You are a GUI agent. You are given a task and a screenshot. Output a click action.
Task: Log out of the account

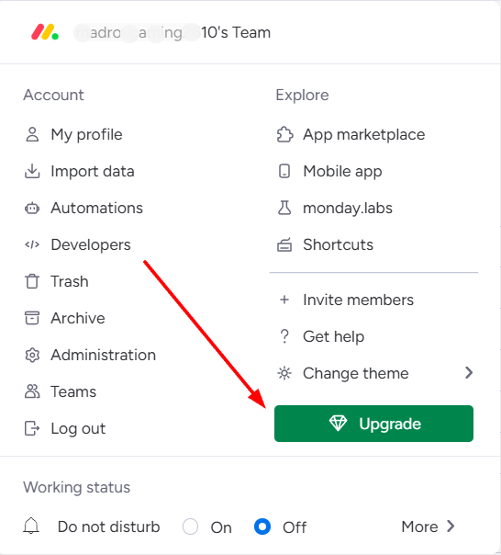click(x=65, y=428)
